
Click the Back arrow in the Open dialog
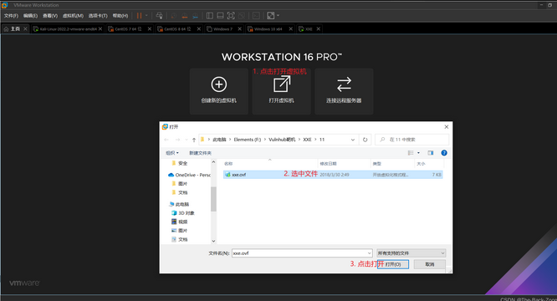pyautogui.click(x=166, y=140)
